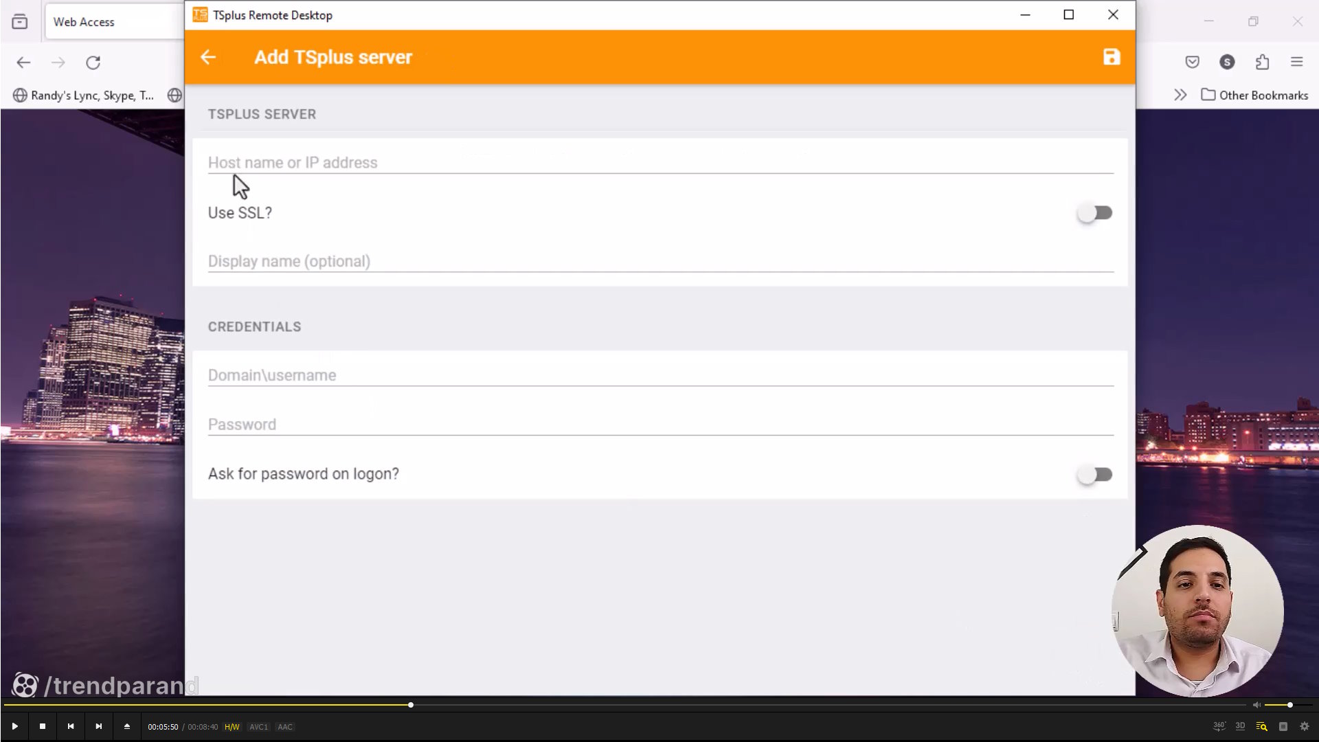This screenshot has height=742, width=1319.
Task: Open the browser hamburger menu
Action: coord(1297,63)
